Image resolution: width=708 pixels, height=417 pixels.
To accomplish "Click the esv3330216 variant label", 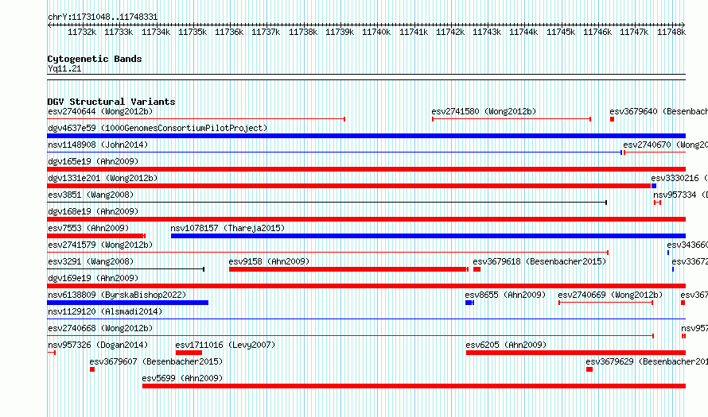I will point(679,178).
